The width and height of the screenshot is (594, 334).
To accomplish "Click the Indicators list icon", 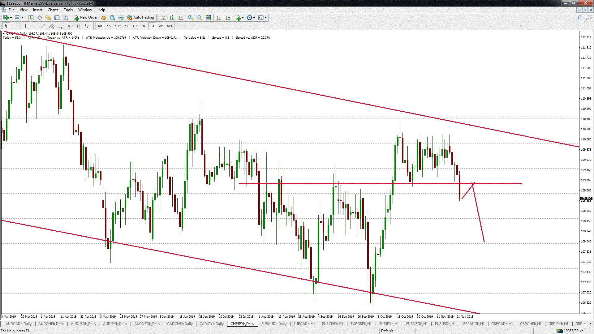I will 238,18.
